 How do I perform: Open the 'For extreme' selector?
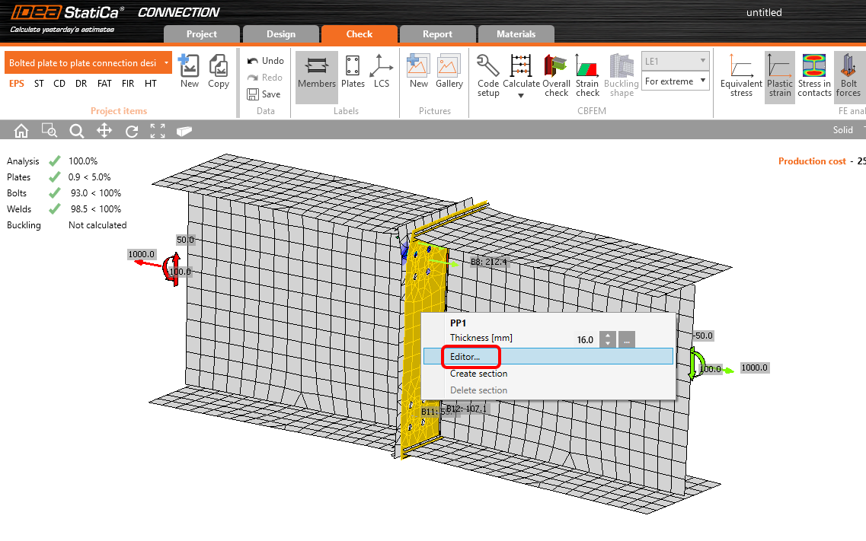pos(675,80)
